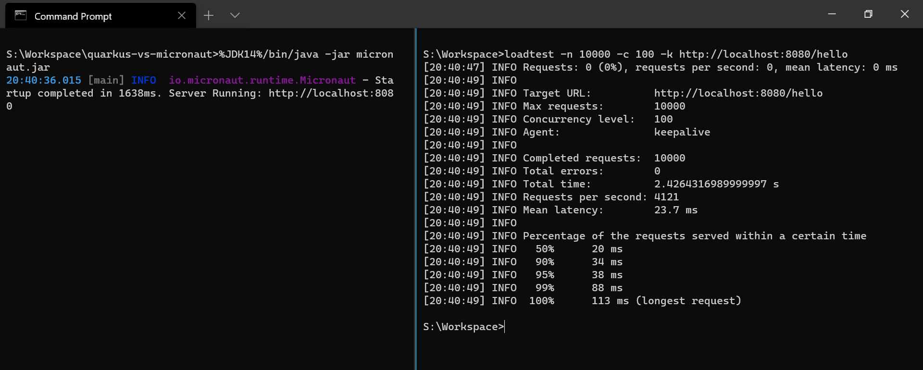The image size is (923, 370).
Task: Click the [main] thread label in left pane
Action: (106, 80)
